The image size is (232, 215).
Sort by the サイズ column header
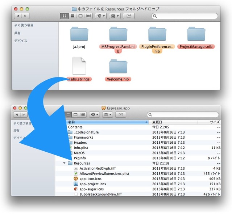pyautogui.click(x=209, y=122)
